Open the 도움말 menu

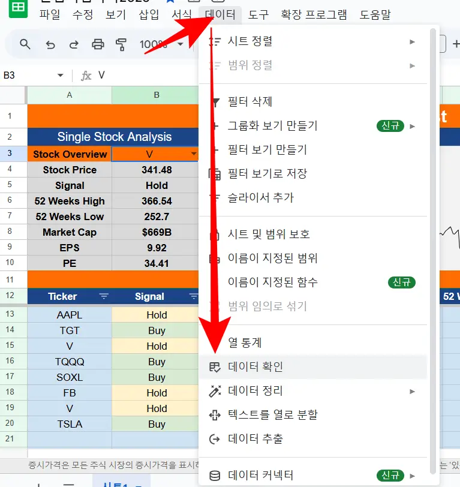pos(375,14)
